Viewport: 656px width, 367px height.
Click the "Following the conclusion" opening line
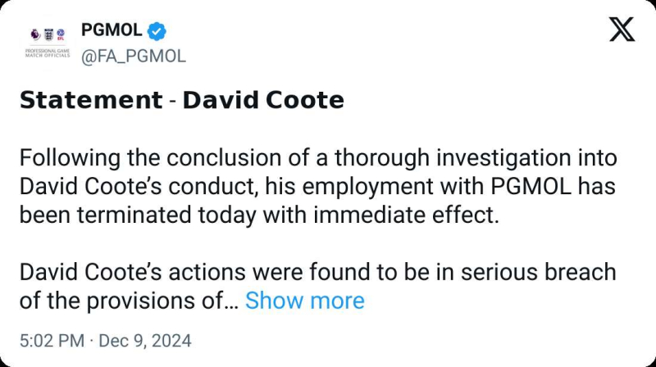[x=164, y=157]
